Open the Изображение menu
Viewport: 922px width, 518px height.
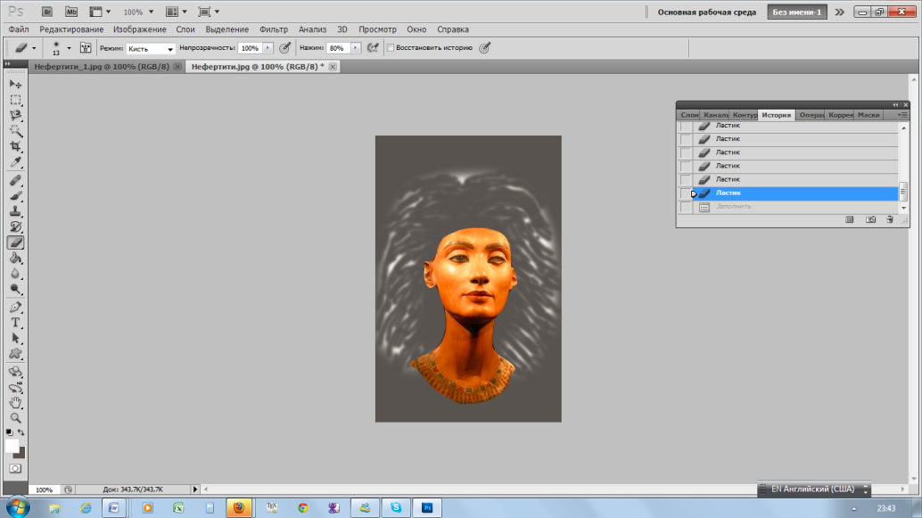(x=139, y=29)
